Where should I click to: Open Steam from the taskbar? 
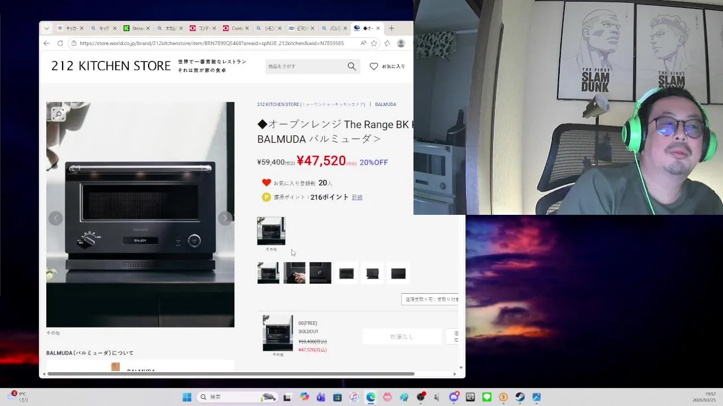point(520,397)
